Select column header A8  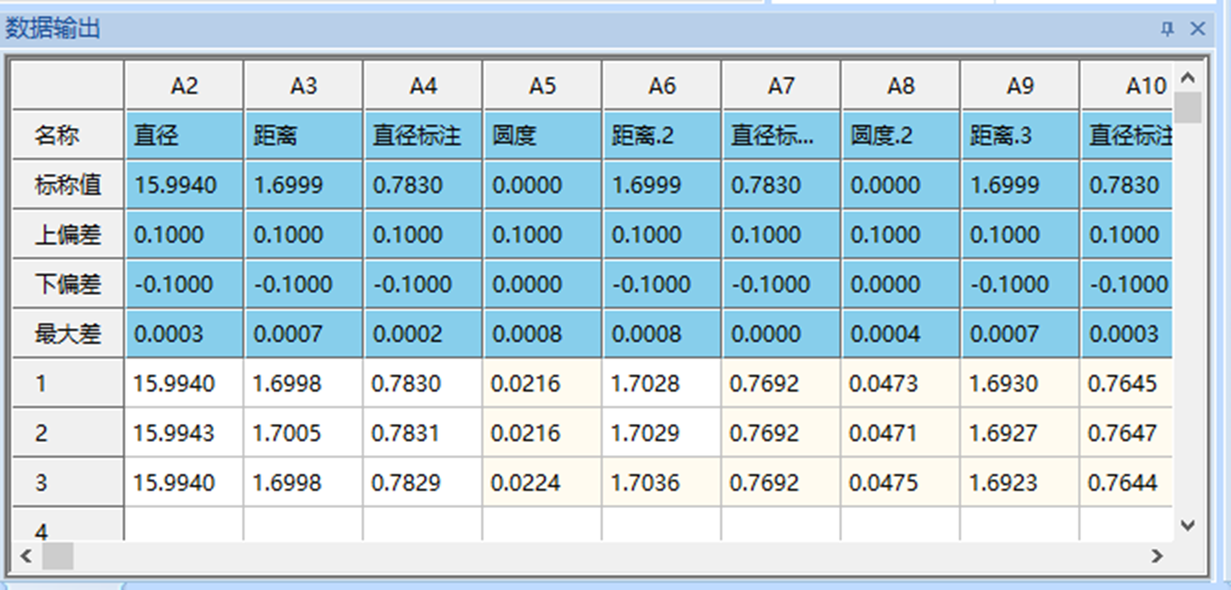901,86
